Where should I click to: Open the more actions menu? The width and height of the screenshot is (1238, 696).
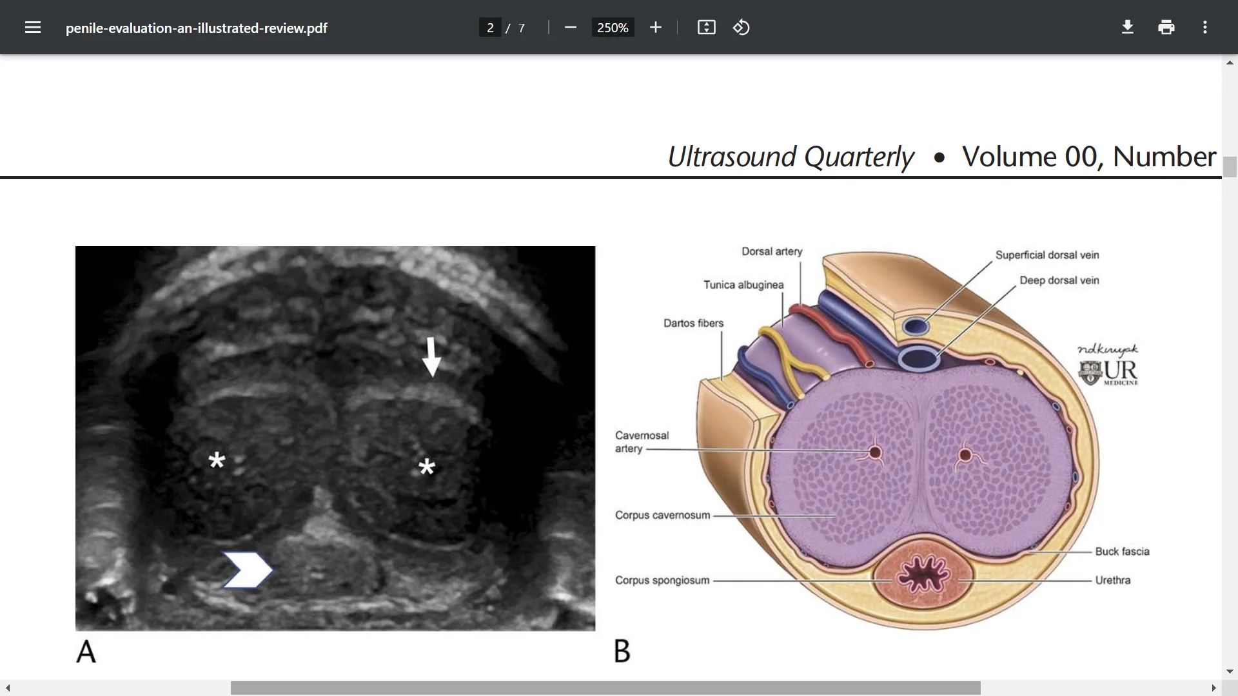[x=1204, y=27]
